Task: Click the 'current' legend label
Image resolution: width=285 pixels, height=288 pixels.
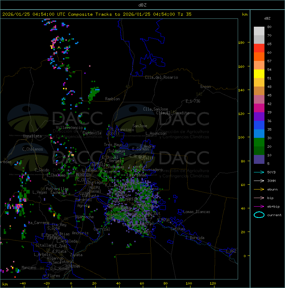Action: coord(274,215)
